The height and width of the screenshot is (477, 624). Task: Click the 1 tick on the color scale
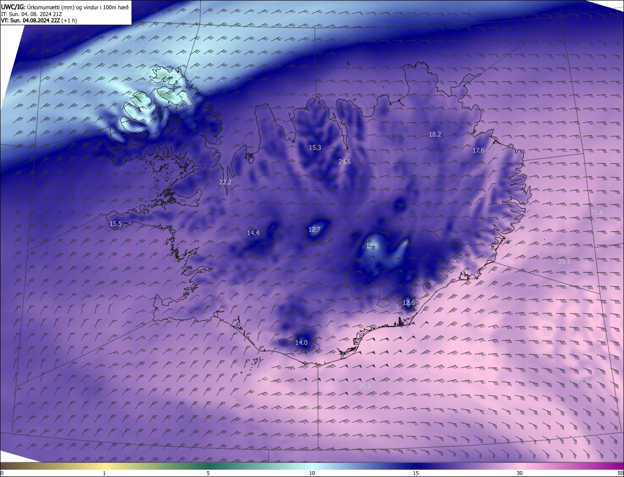pyautogui.click(x=104, y=473)
